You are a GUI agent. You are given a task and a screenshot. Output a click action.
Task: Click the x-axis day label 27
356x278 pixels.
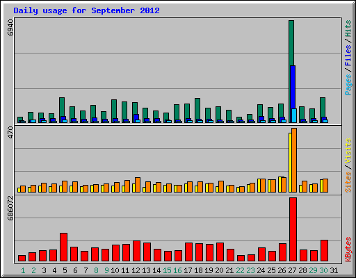[x=292, y=270]
